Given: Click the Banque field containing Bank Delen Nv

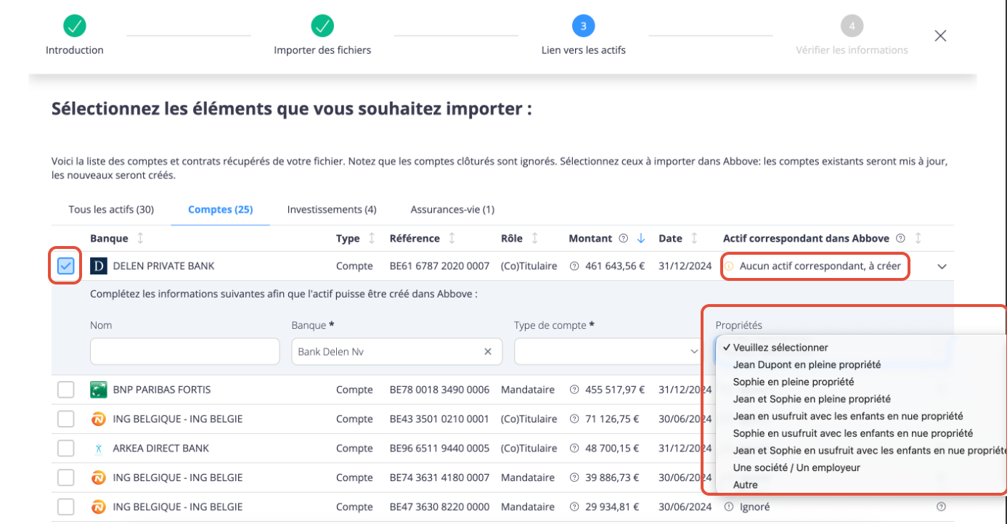Looking at the screenshot, I should pos(396,351).
